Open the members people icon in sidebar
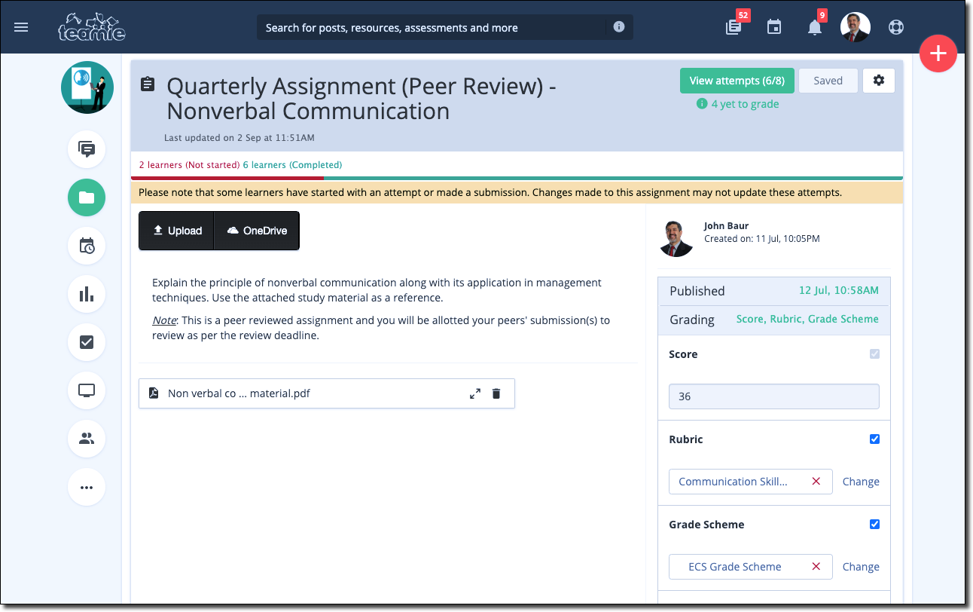This screenshot has height=612, width=973. 87,439
